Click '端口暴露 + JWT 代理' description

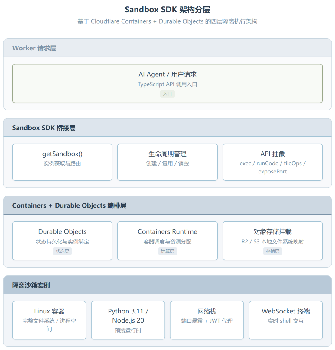click(207, 321)
